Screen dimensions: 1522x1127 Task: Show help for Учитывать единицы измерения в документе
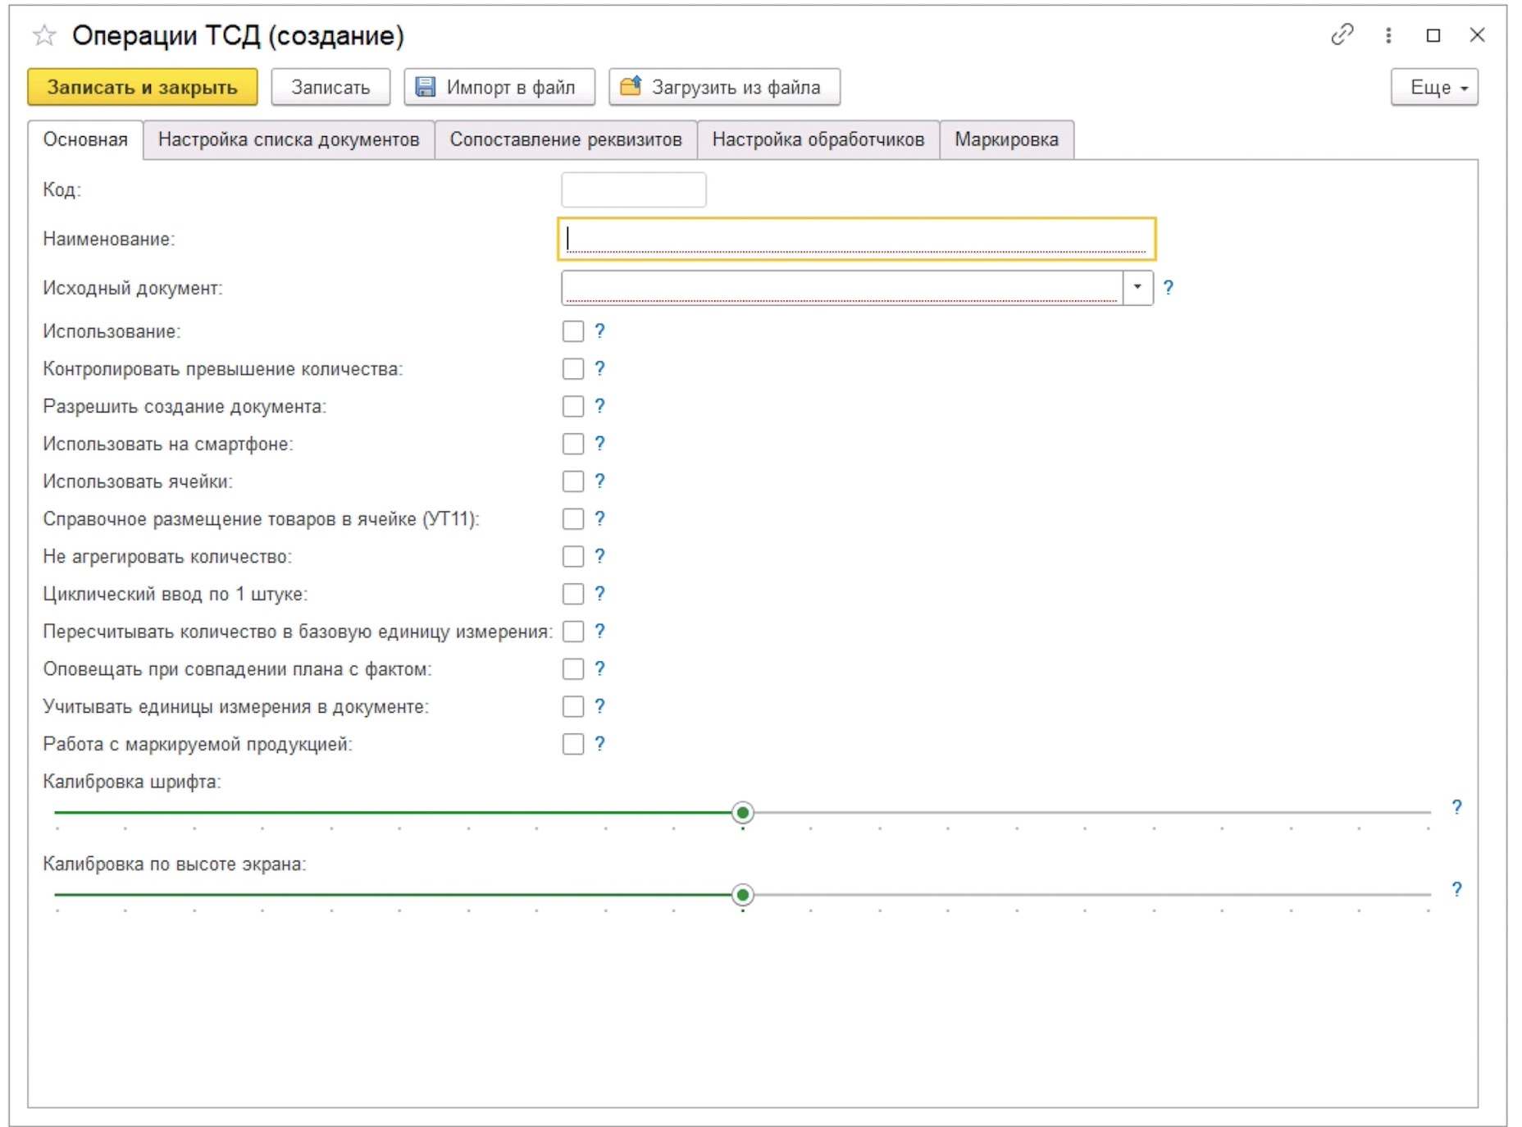pos(599,706)
